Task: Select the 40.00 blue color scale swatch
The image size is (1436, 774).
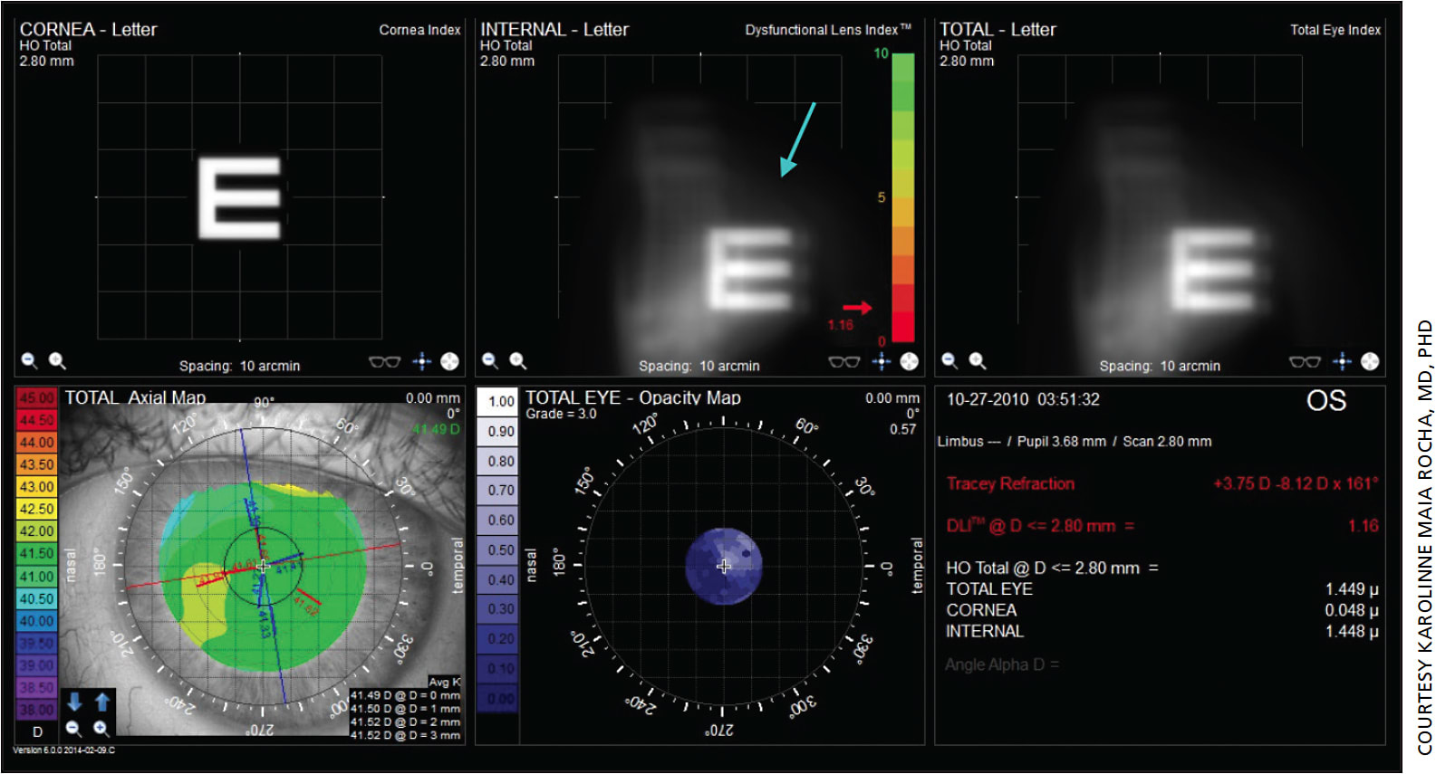Action: pyautogui.click(x=36, y=621)
